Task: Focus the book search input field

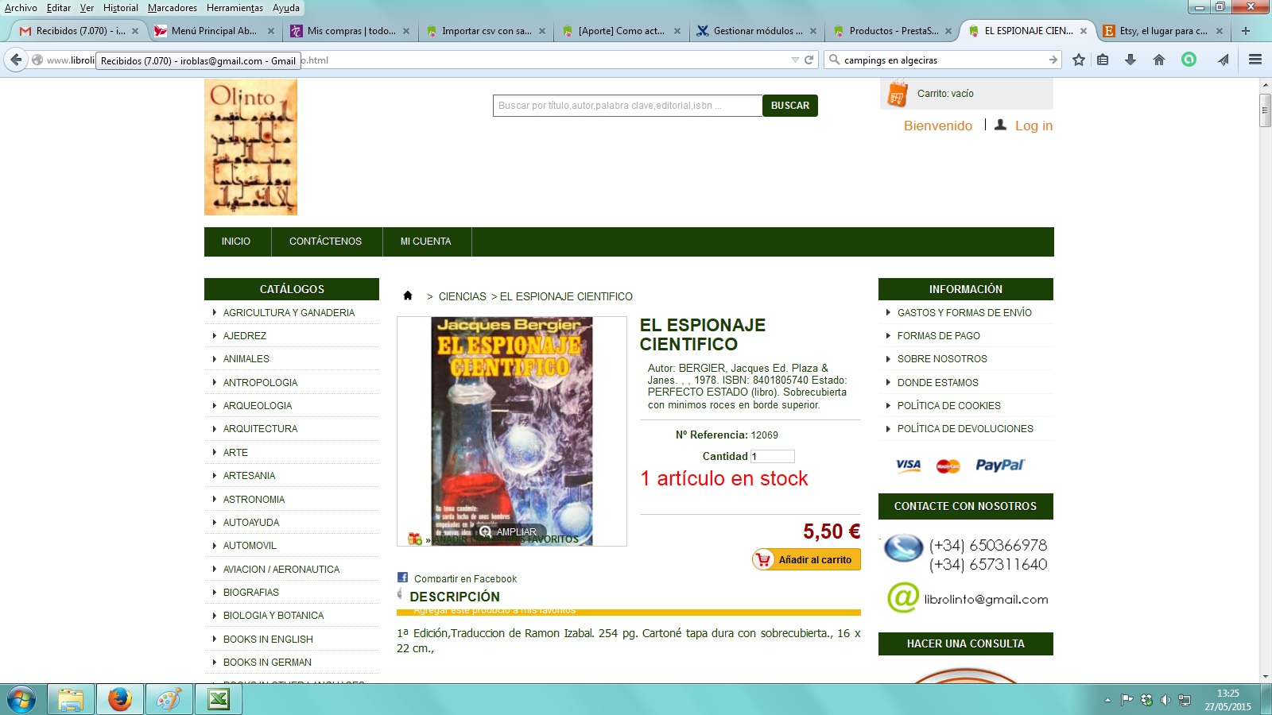Action: (628, 106)
